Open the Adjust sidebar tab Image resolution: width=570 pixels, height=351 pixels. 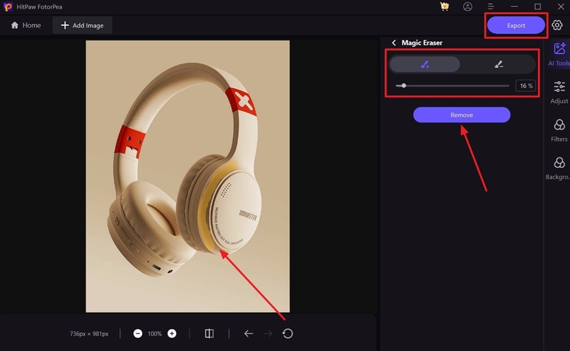pyautogui.click(x=559, y=92)
